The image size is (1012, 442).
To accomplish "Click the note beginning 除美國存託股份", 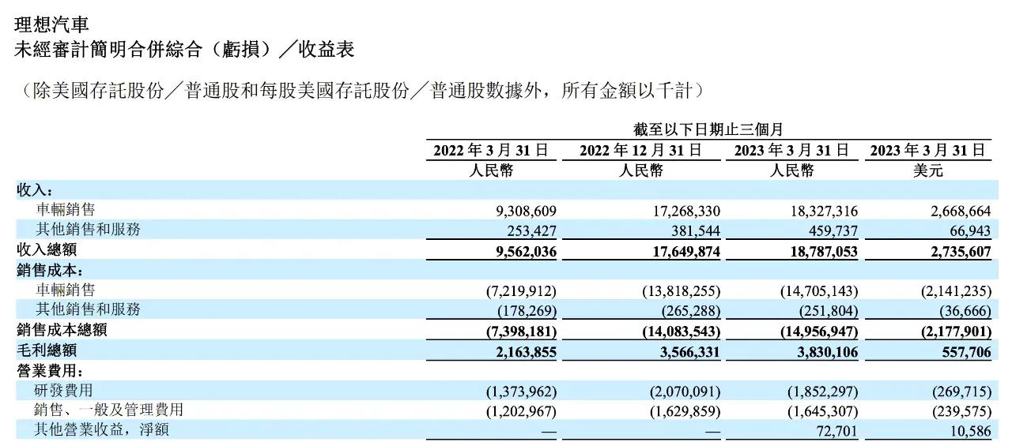I will coord(359,91).
